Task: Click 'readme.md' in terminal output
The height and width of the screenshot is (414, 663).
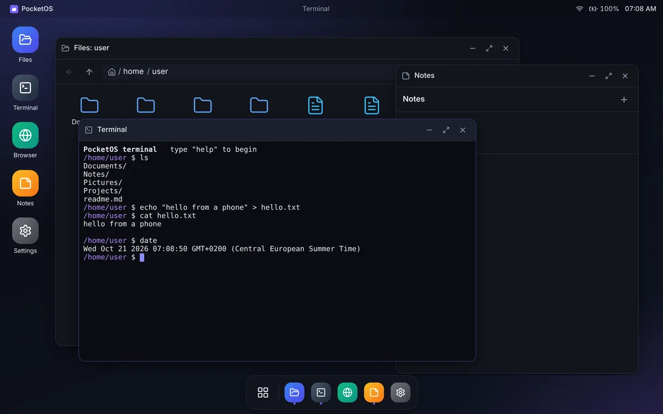Action: [x=103, y=199]
